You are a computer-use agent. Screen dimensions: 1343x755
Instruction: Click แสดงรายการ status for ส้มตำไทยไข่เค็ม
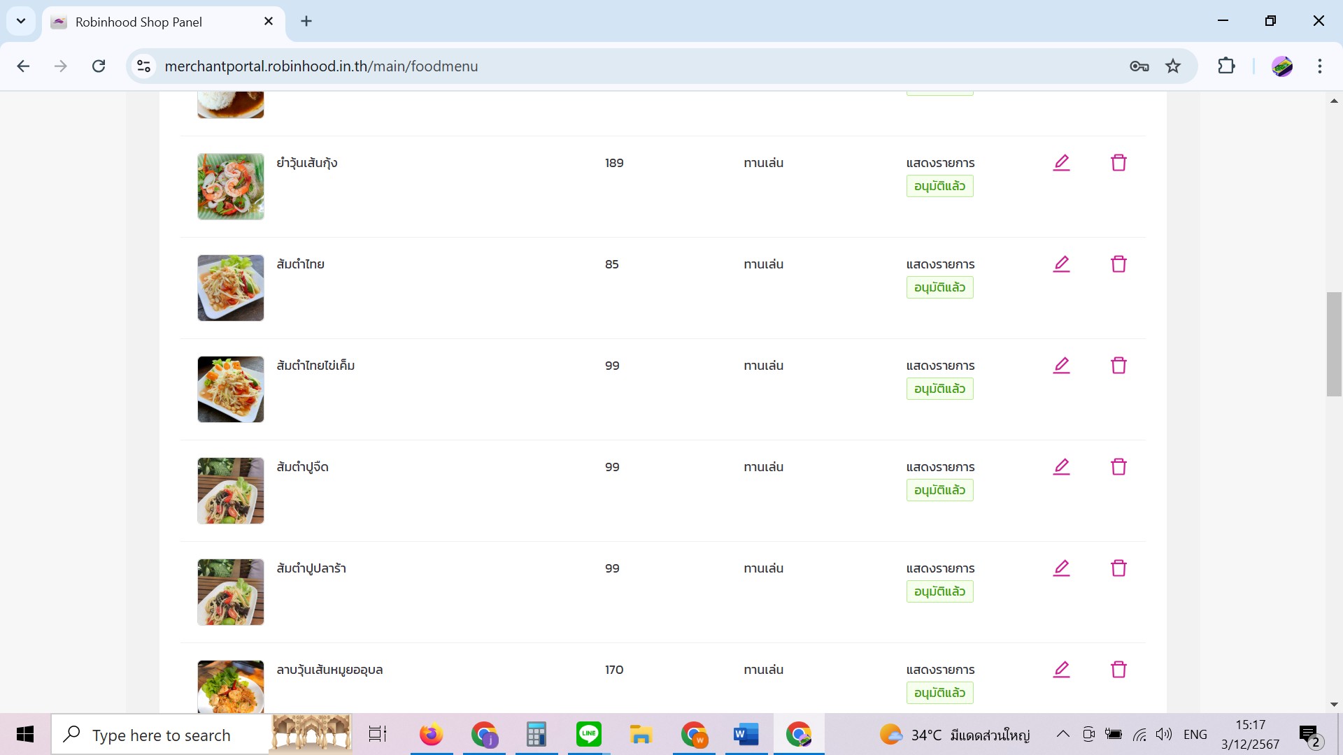[x=940, y=366]
